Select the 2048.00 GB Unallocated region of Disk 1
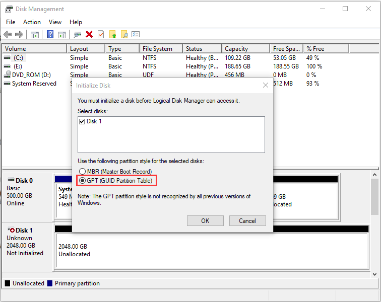Screen dimensions: 381x302 [213, 251]
